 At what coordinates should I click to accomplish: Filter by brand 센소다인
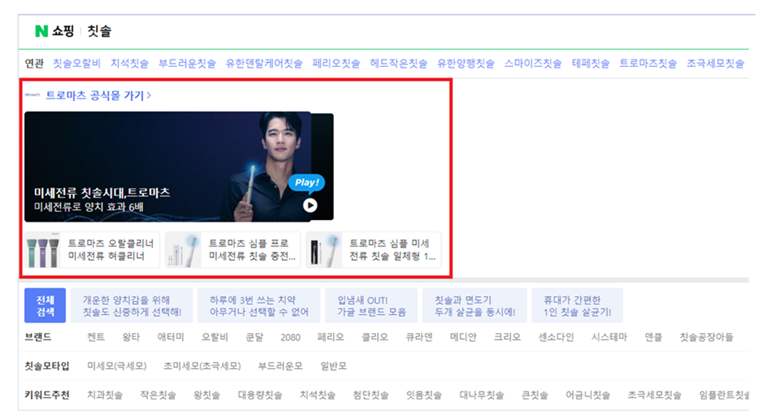pyautogui.click(x=556, y=337)
